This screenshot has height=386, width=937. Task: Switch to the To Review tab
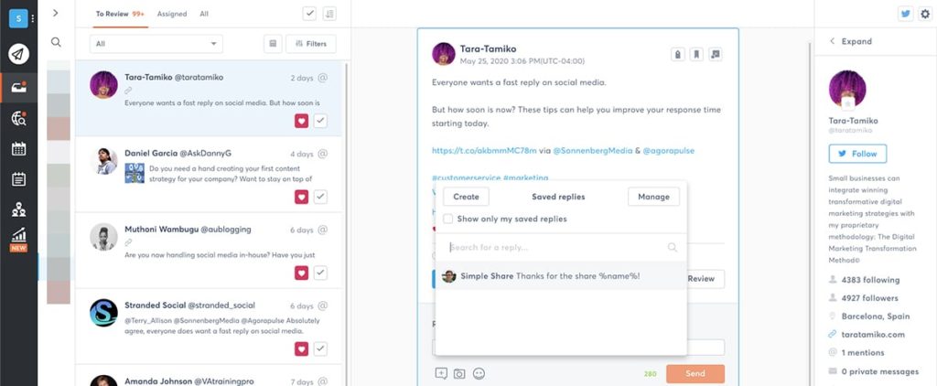pos(120,14)
